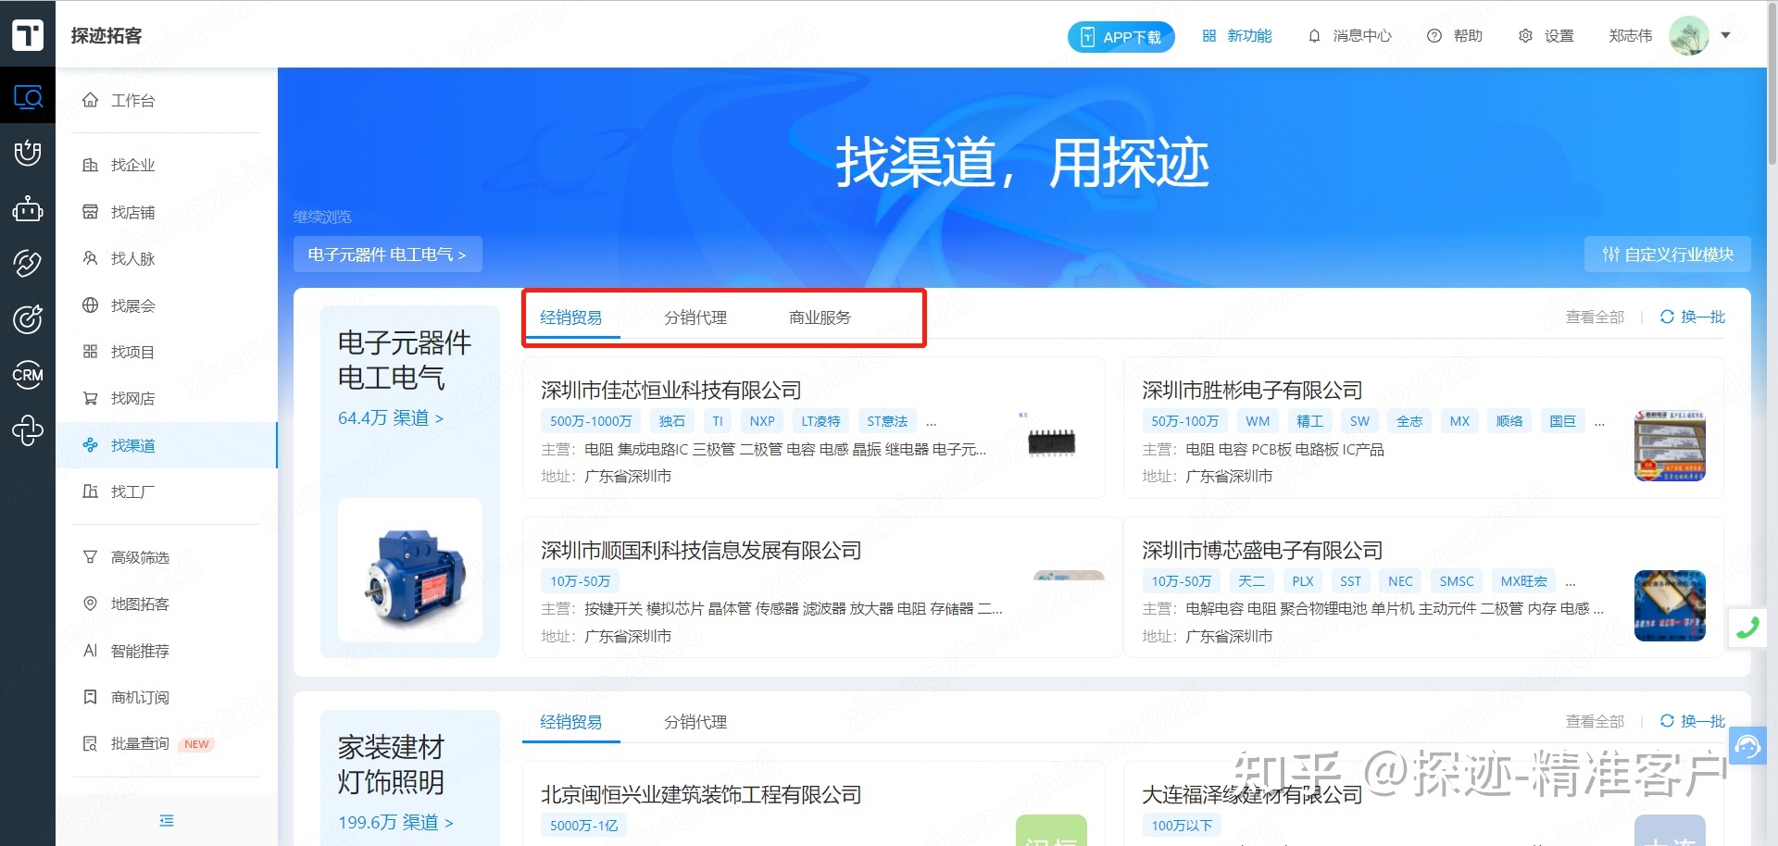Open 深圳市佳芯恒业科技有限公司 company
Viewport: 1778px width, 846px height.
[670, 391]
